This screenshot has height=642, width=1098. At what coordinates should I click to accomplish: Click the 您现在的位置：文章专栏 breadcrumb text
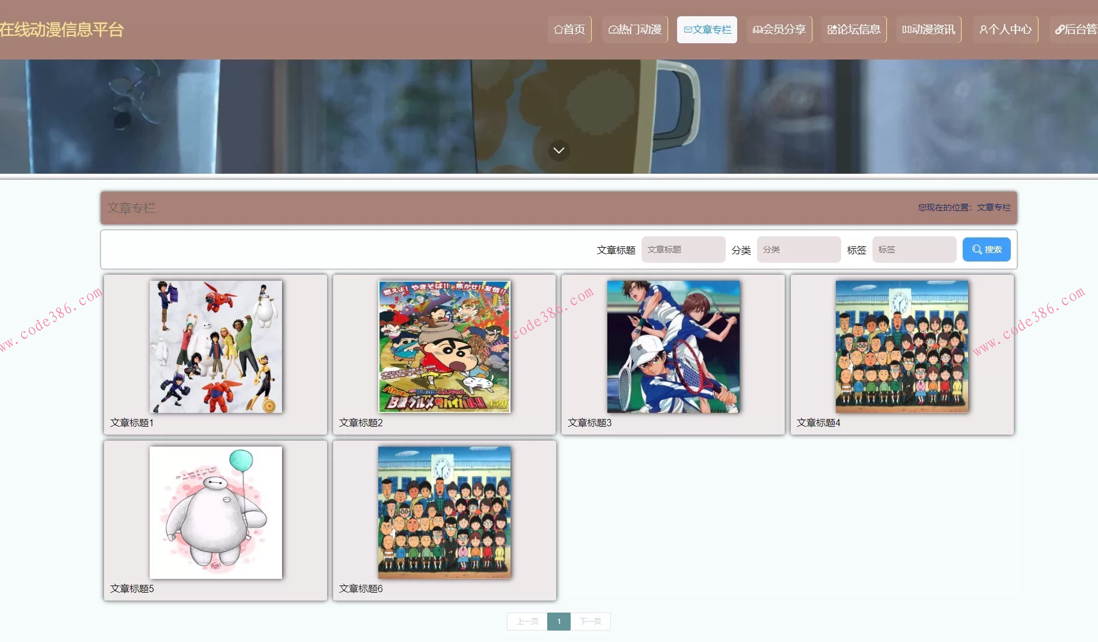(x=964, y=207)
